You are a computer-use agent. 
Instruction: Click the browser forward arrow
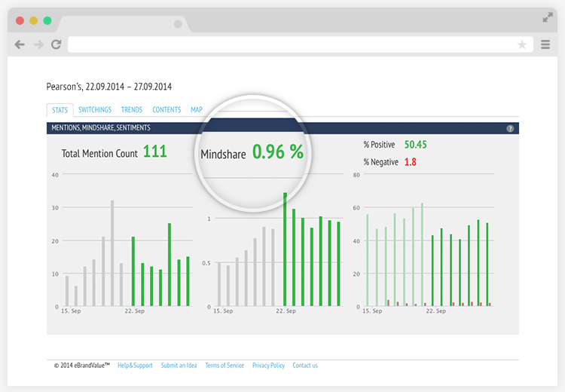(x=38, y=44)
